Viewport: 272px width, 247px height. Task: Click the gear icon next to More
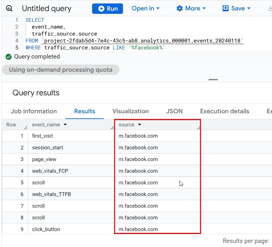click(180, 8)
